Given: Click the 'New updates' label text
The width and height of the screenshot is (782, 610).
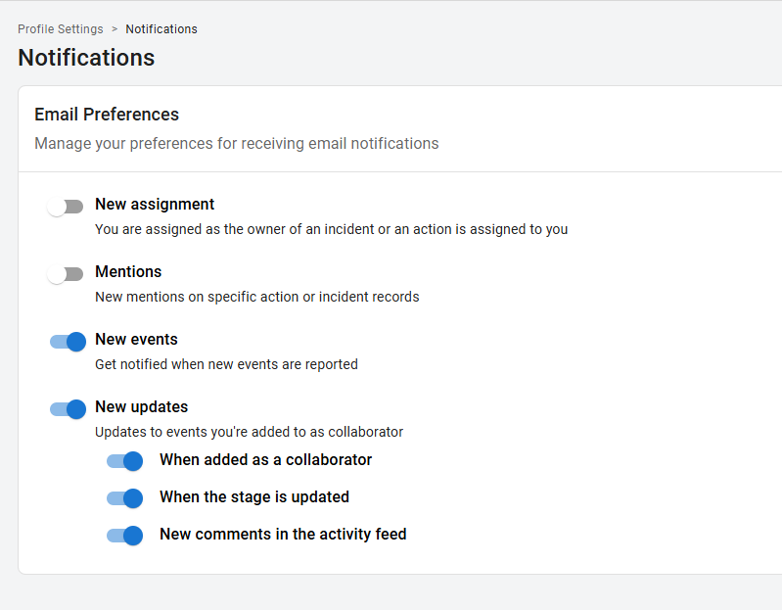Looking at the screenshot, I should (141, 407).
